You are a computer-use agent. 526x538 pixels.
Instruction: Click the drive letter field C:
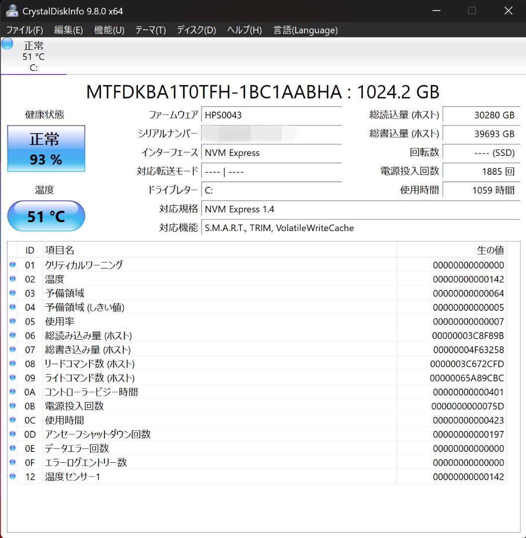[x=271, y=190]
